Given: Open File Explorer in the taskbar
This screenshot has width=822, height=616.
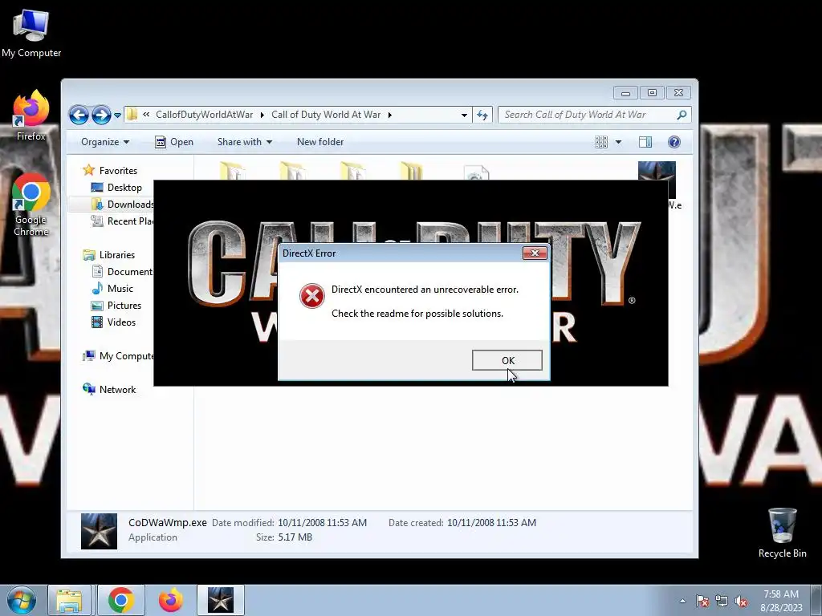Looking at the screenshot, I should [69, 600].
